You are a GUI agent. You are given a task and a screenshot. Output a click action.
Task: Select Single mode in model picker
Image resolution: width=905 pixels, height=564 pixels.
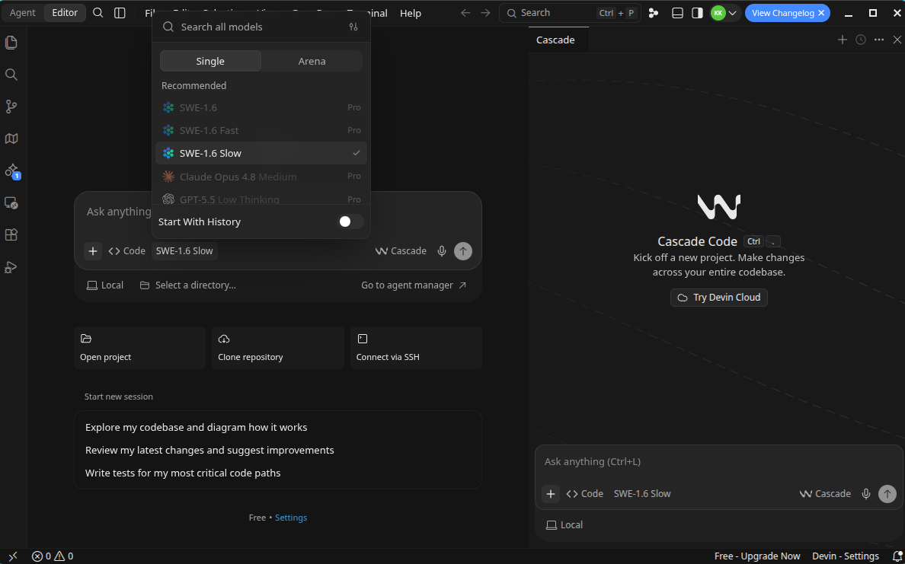tap(210, 61)
